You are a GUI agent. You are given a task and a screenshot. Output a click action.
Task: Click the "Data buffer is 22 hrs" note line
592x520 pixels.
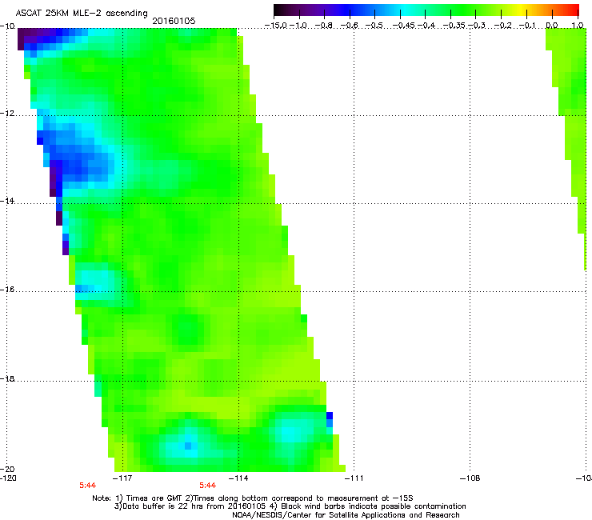290,506
